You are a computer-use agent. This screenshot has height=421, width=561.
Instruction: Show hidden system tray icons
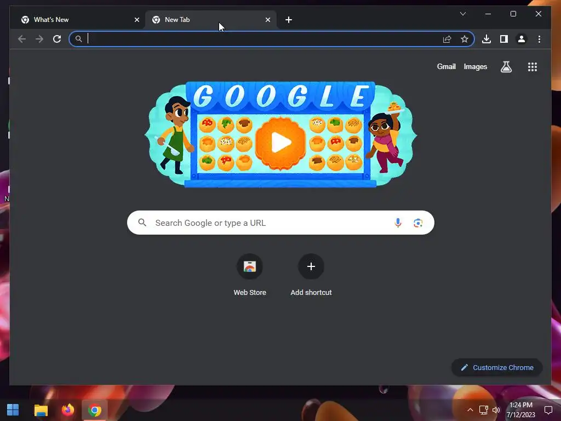pos(470,410)
